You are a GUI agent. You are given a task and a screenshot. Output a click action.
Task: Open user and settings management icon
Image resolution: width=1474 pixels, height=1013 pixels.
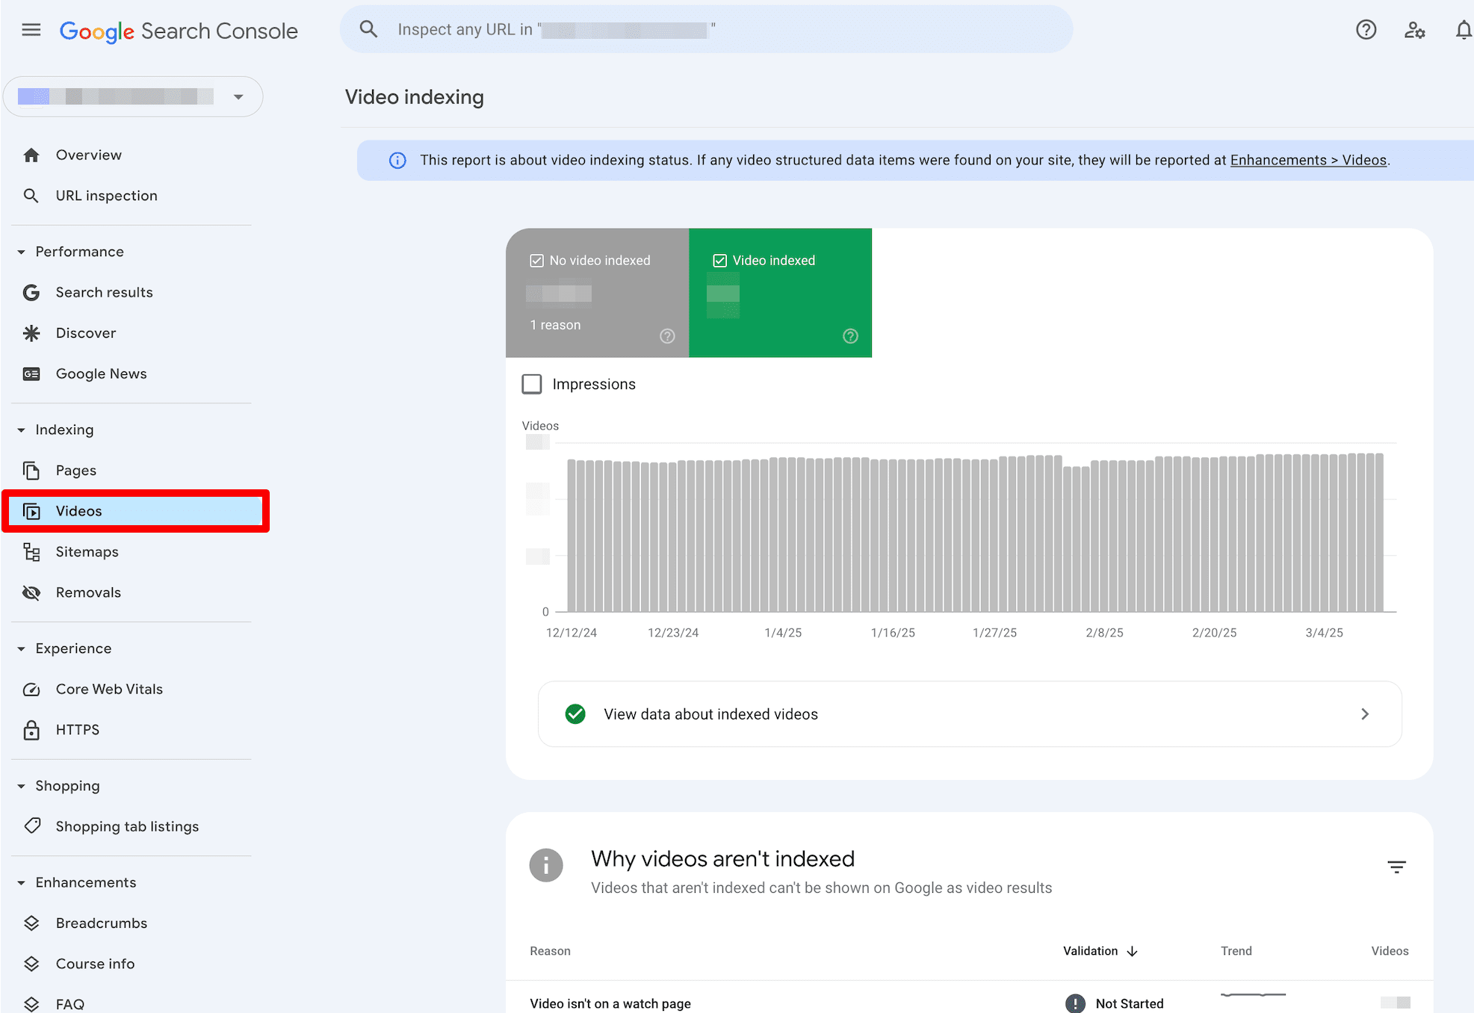[x=1413, y=30]
